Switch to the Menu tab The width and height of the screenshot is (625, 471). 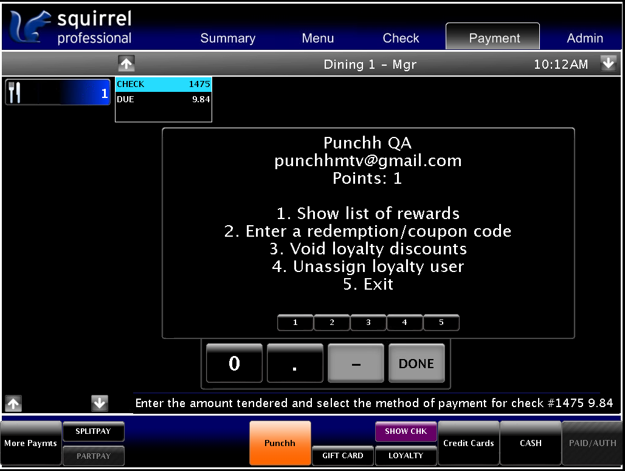(318, 38)
